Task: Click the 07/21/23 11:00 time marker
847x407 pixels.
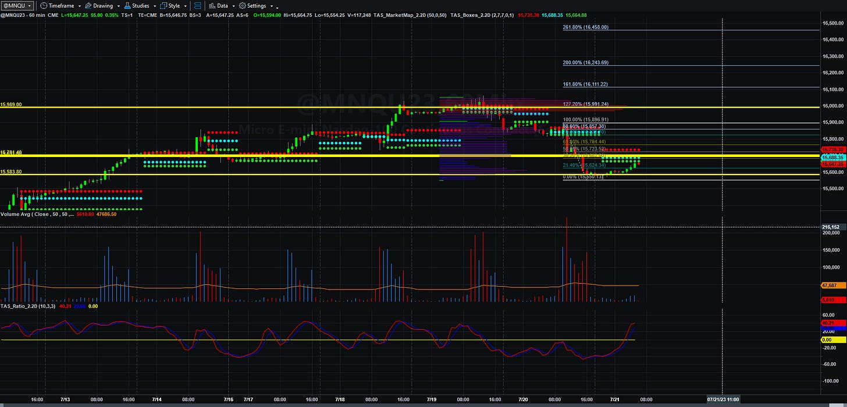Action: pyautogui.click(x=723, y=399)
